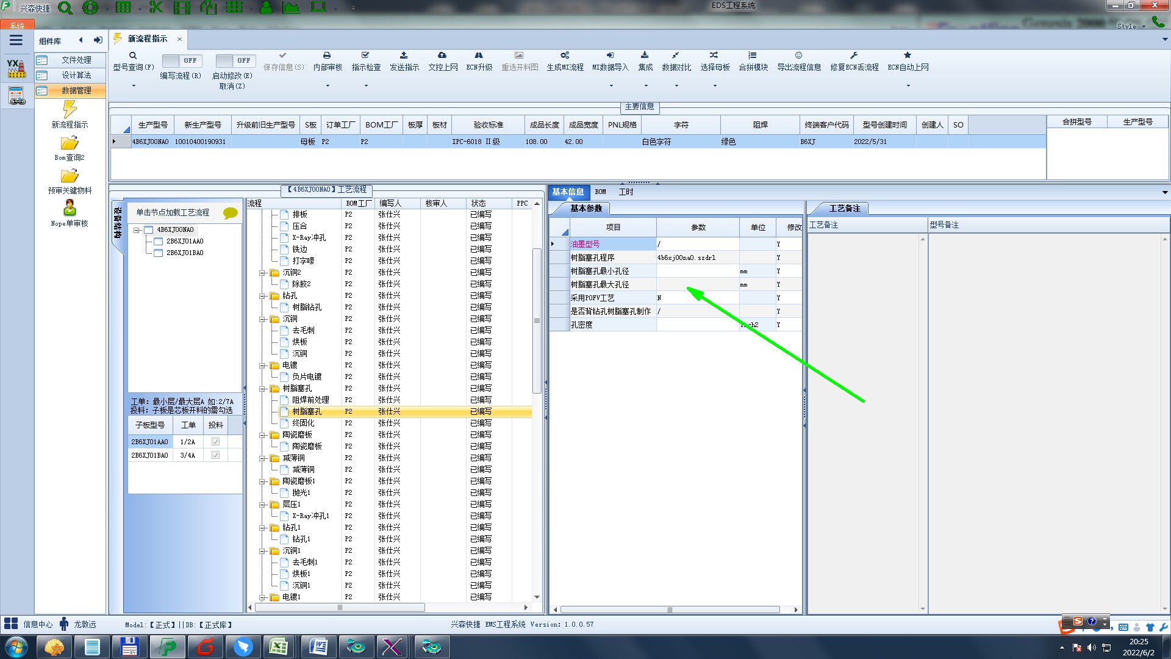This screenshot has height=659, width=1171.
Task: Open the 新流程指示 lightning icon in sidebar
Action: coord(70,109)
